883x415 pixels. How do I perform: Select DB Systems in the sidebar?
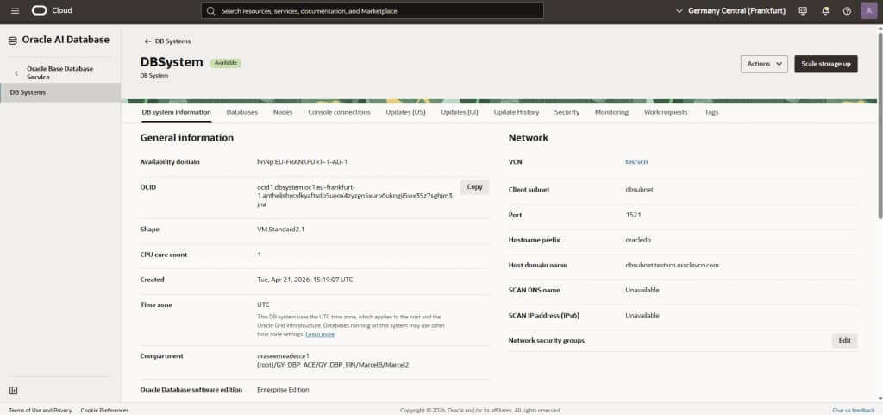pos(60,92)
